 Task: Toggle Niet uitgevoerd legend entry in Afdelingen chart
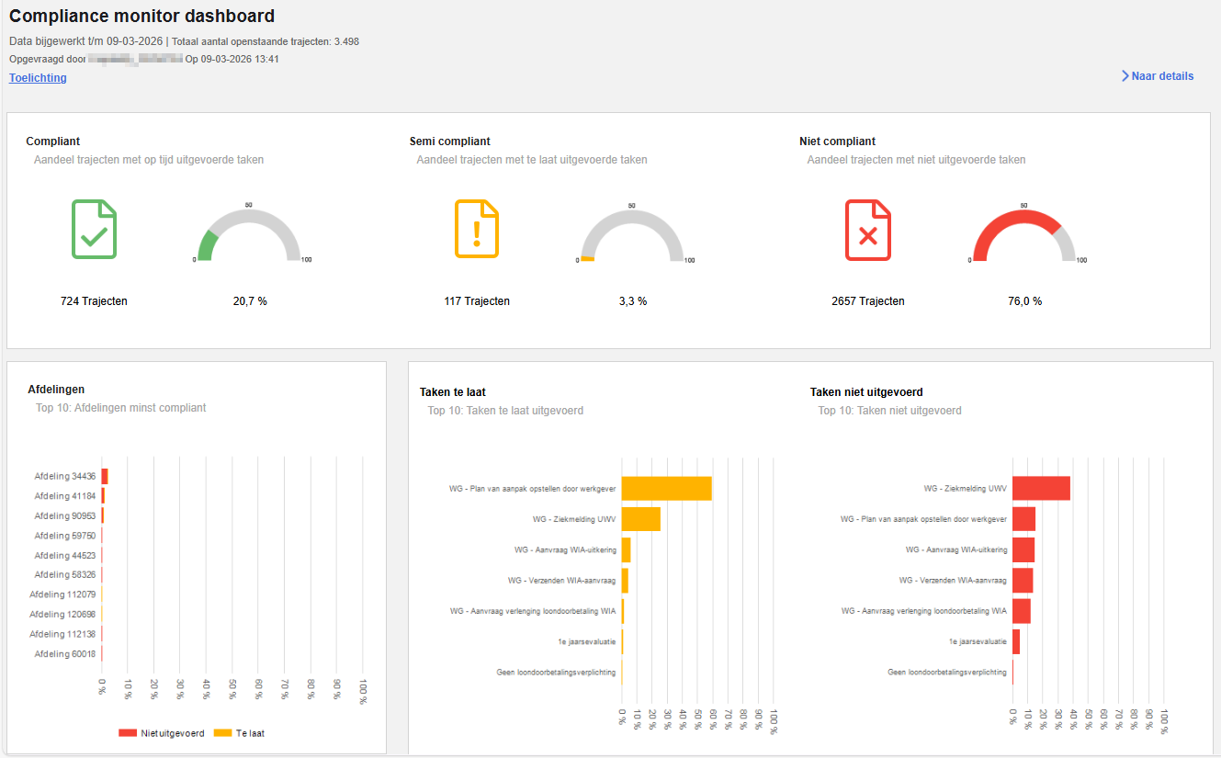point(161,733)
